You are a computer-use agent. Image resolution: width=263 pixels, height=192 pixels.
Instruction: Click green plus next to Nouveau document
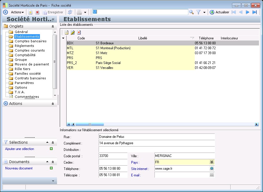point(51,168)
